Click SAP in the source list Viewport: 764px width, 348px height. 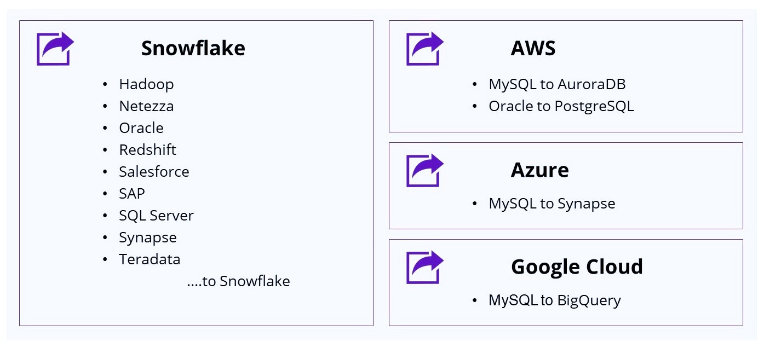(x=132, y=194)
